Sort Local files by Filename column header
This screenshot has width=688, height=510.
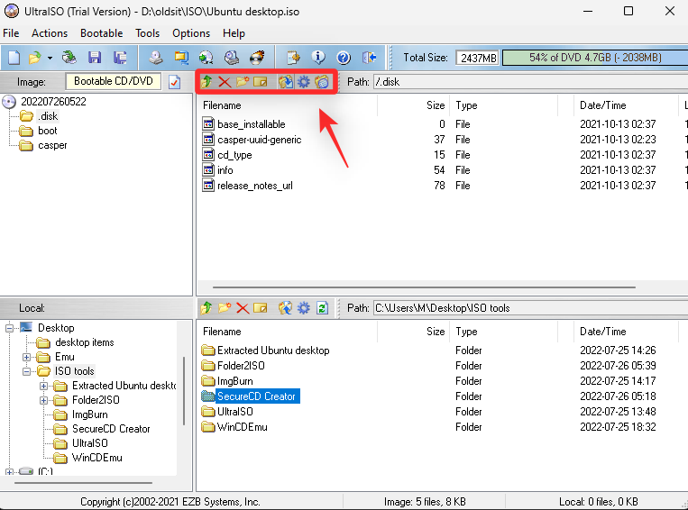(x=289, y=331)
